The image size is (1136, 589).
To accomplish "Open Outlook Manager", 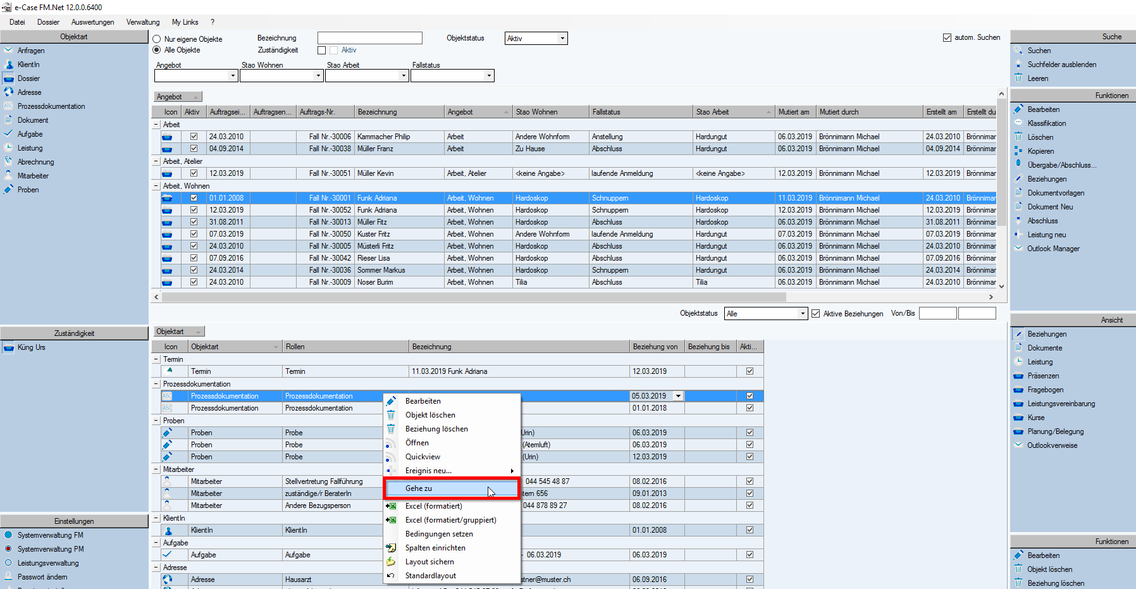I will (x=1053, y=249).
